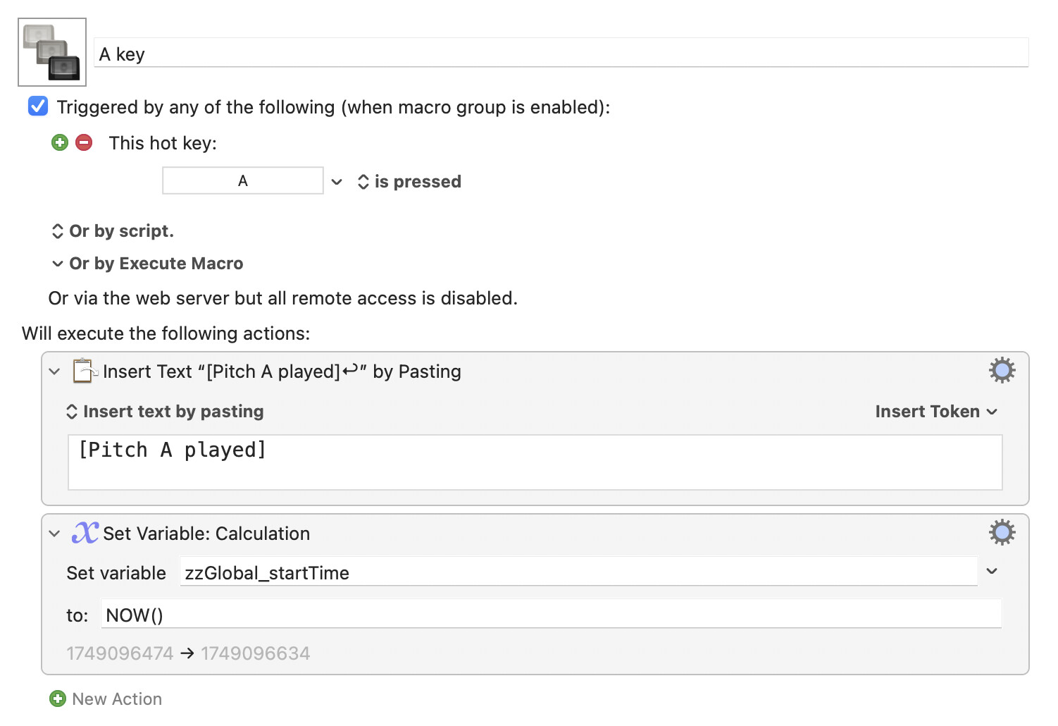Open variable name dropdown beside zzGlobal_startTime
This screenshot has height=726, width=1058.
(x=992, y=571)
